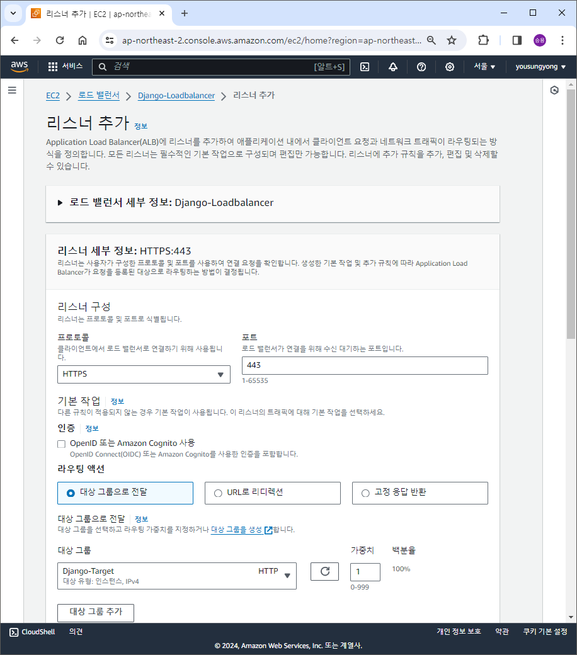Viewport: 577px width, 655px height.
Task: Go to Django-Loadbalancer breadcrumb link
Action: tap(176, 96)
